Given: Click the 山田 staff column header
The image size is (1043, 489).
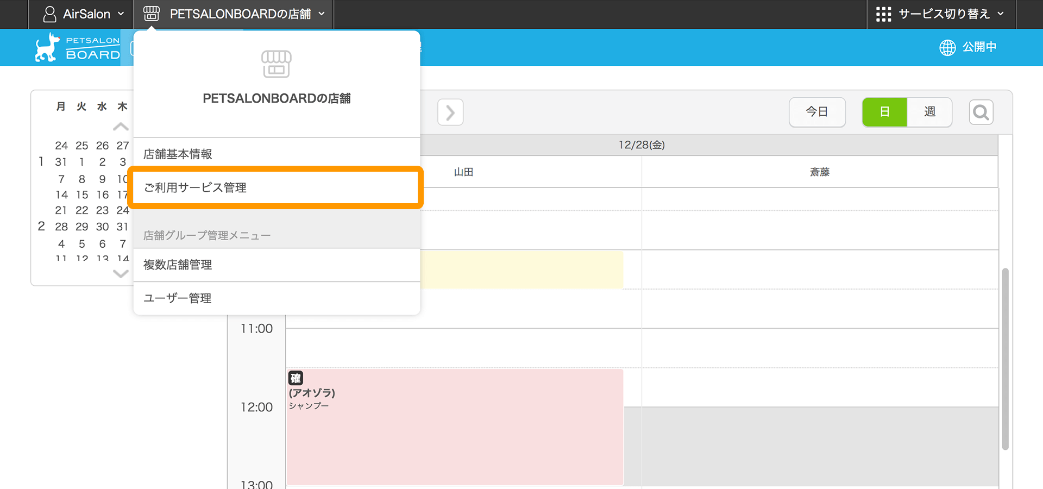Looking at the screenshot, I should (463, 172).
